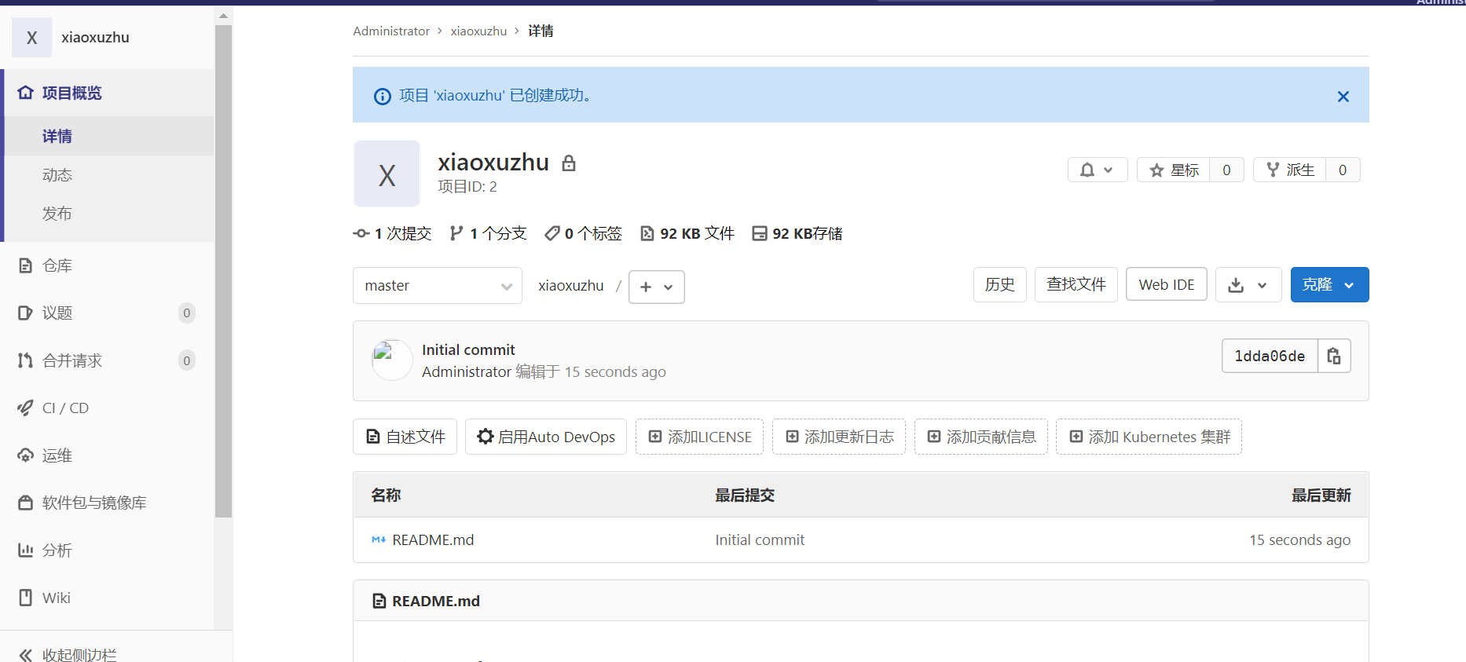1466x662 pixels.
Task: Click the sidebar vertical scrollbar
Action: click(224, 271)
